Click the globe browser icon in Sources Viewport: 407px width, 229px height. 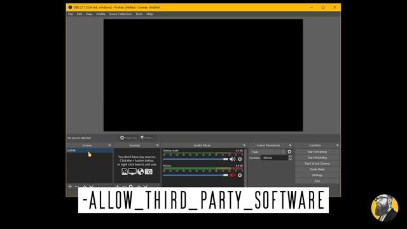[x=141, y=172]
